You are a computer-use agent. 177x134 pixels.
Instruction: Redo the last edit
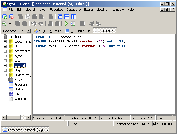[41, 24]
